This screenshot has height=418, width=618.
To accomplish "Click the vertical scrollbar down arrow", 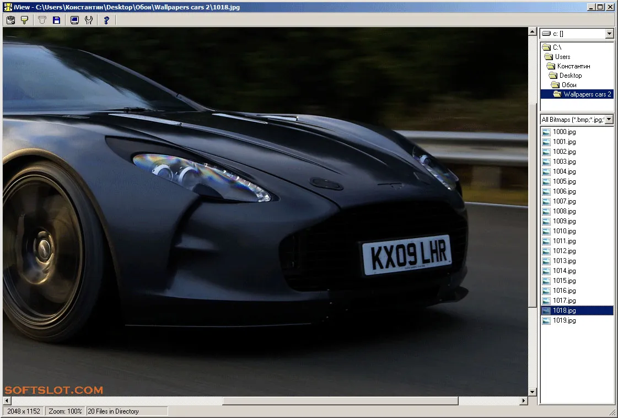I will (x=533, y=392).
